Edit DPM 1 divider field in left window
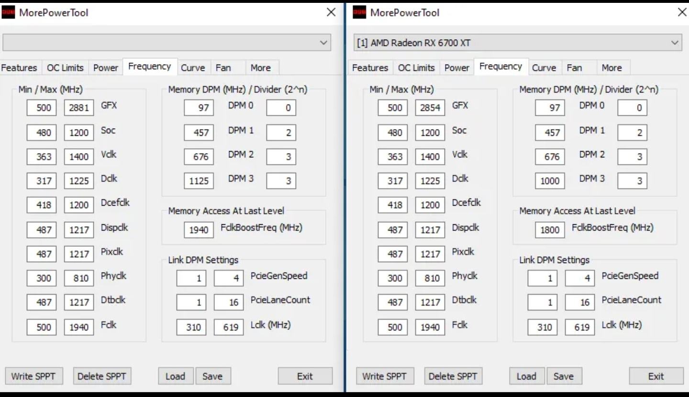Viewport: 689px width, 397px height. coord(281,132)
